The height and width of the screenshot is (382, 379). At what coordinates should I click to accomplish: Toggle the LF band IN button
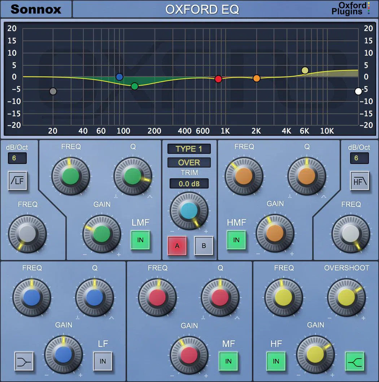pos(103,361)
